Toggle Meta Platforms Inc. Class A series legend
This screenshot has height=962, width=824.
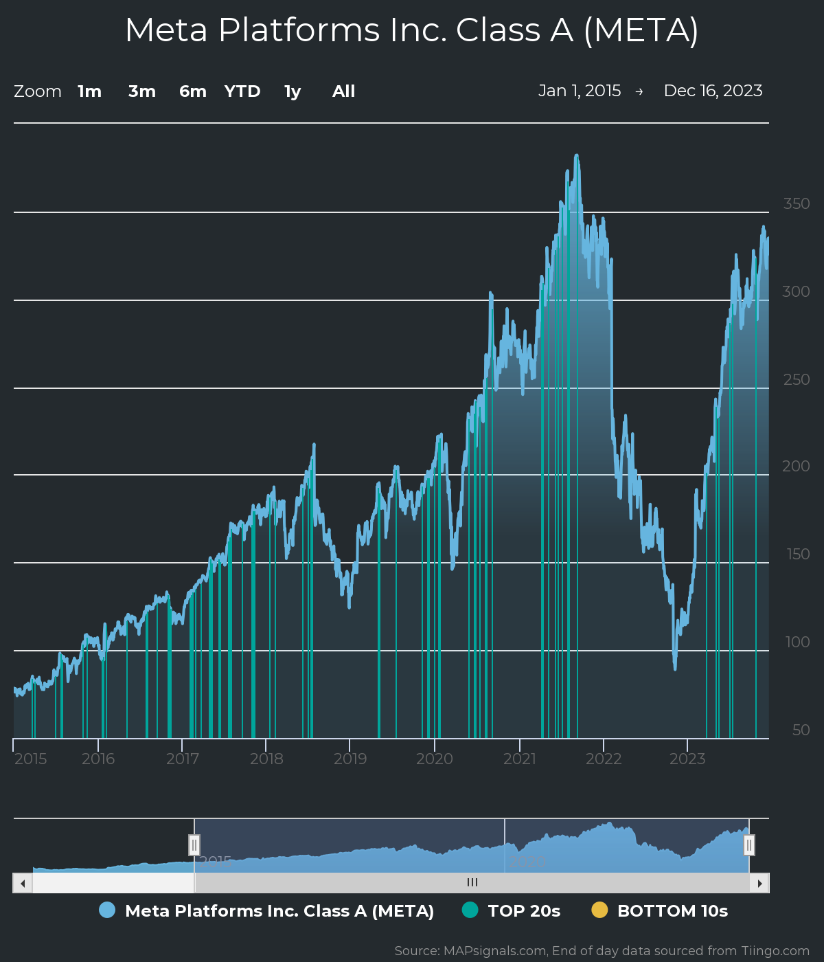click(x=266, y=910)
